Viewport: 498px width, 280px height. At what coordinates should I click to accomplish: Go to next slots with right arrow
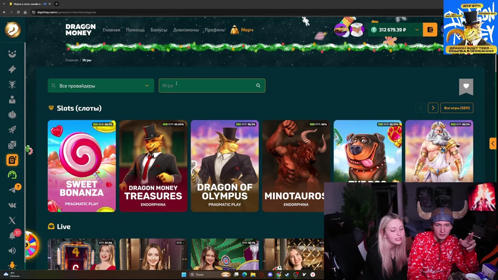pyautogui.click(x=433, y=108)
